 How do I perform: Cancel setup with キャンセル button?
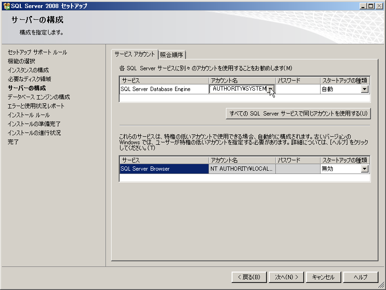tap(323, 277)
